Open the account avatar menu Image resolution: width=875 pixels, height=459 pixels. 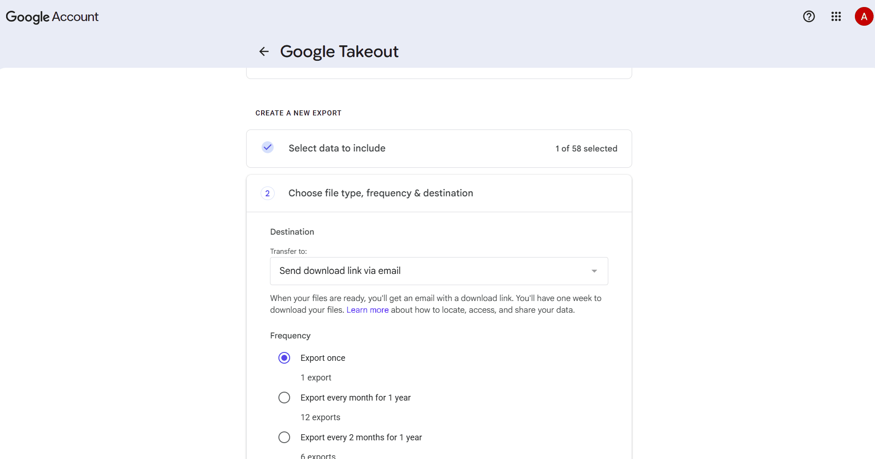pos(864,17)
